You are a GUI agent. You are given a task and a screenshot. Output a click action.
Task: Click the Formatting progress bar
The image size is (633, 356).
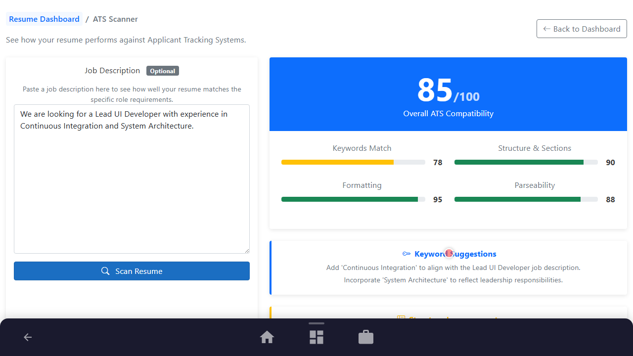pos(353,199)
